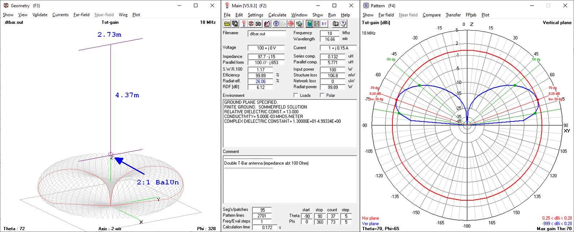
Task: Click the Smith chart toolbar icon
Action: (x=276, y=24)
